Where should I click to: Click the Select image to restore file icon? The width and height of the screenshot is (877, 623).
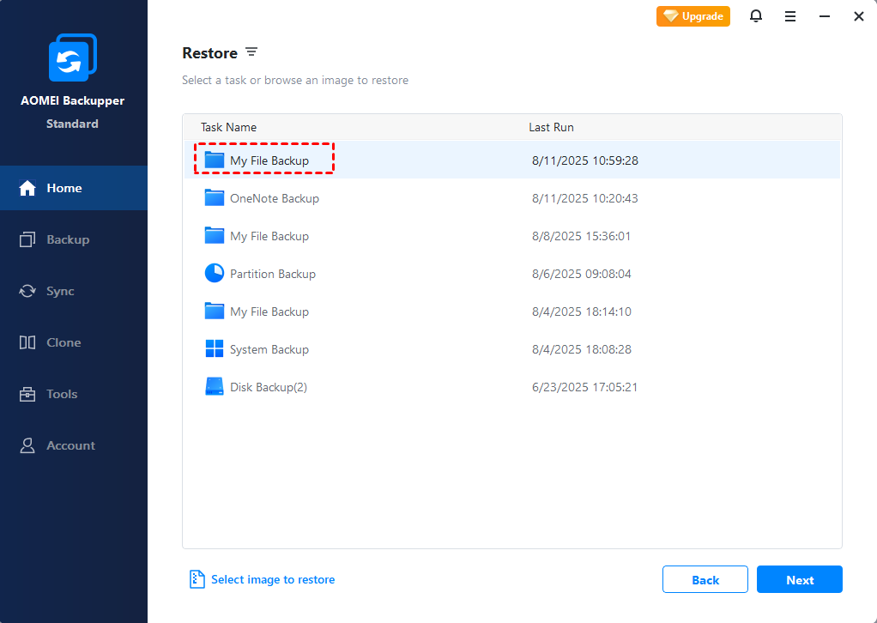tap(197, 579)
